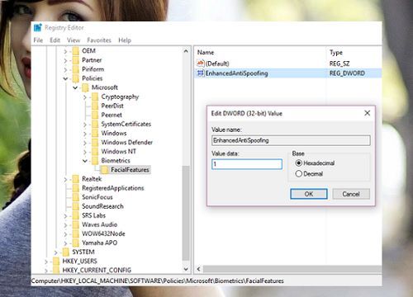Select the WOW6432Node folder icon
413x297 pixels.
click(x=75, y=233)
